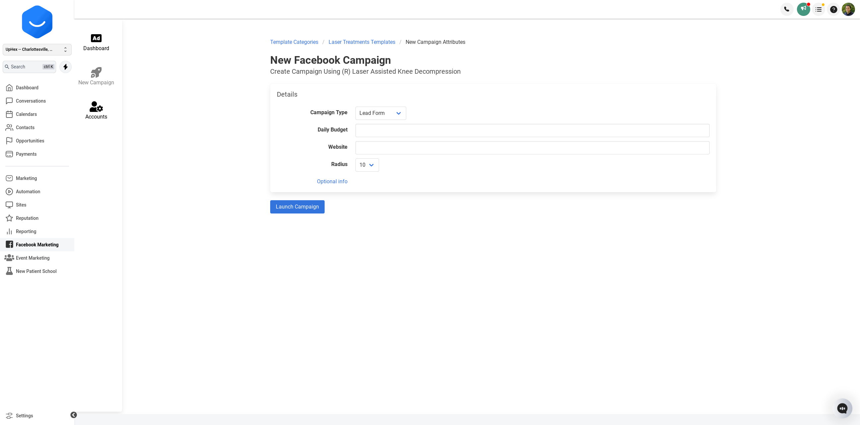
Task: Open Payments in the sidebar
Action: [x=37, y=154]
